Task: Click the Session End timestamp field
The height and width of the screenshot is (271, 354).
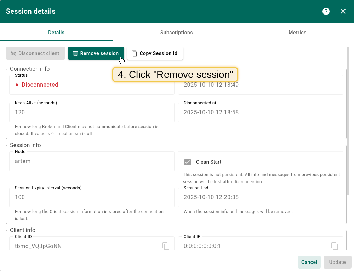Action: coord(260,197)
